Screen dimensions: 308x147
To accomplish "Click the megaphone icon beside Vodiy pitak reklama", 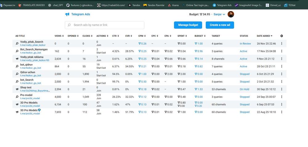I will (x=17, y=59).
